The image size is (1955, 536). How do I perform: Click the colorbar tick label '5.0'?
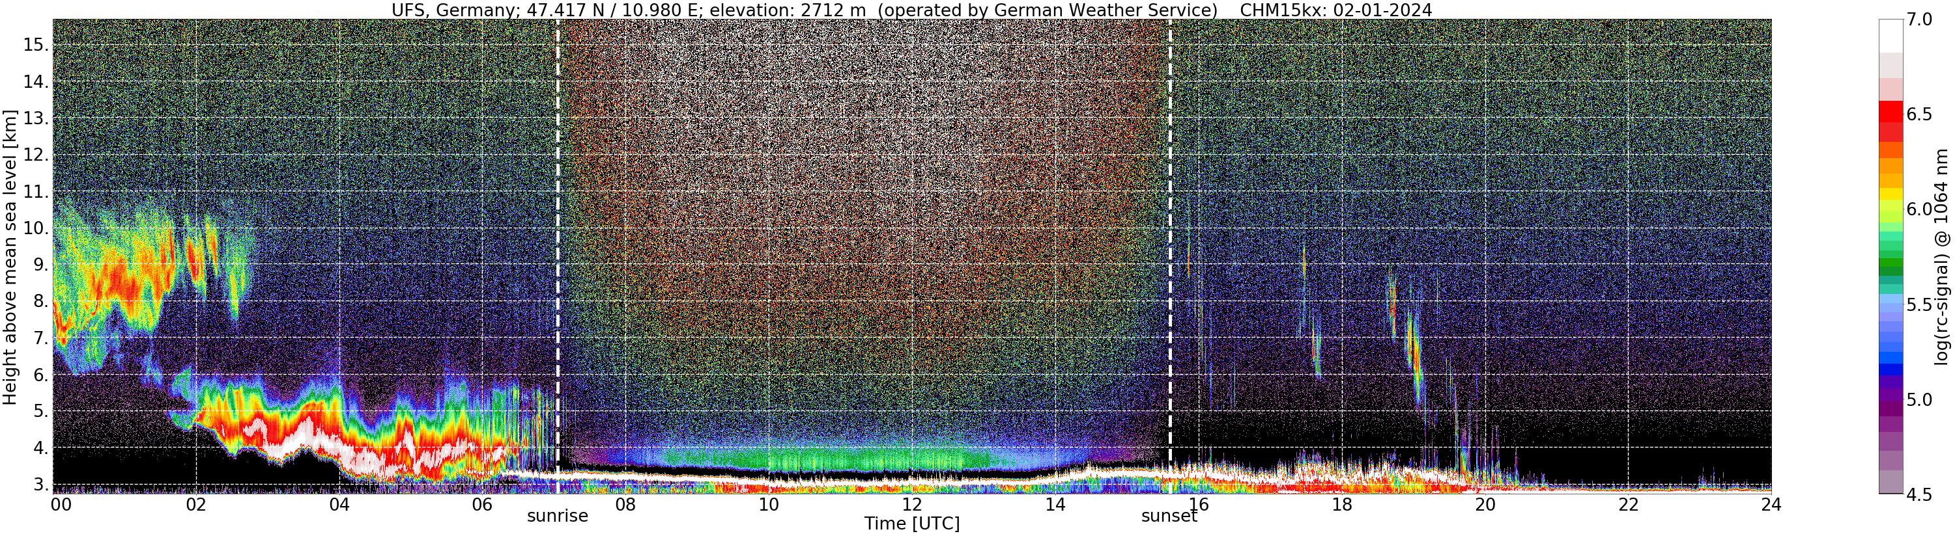[x=1919, y=399]
